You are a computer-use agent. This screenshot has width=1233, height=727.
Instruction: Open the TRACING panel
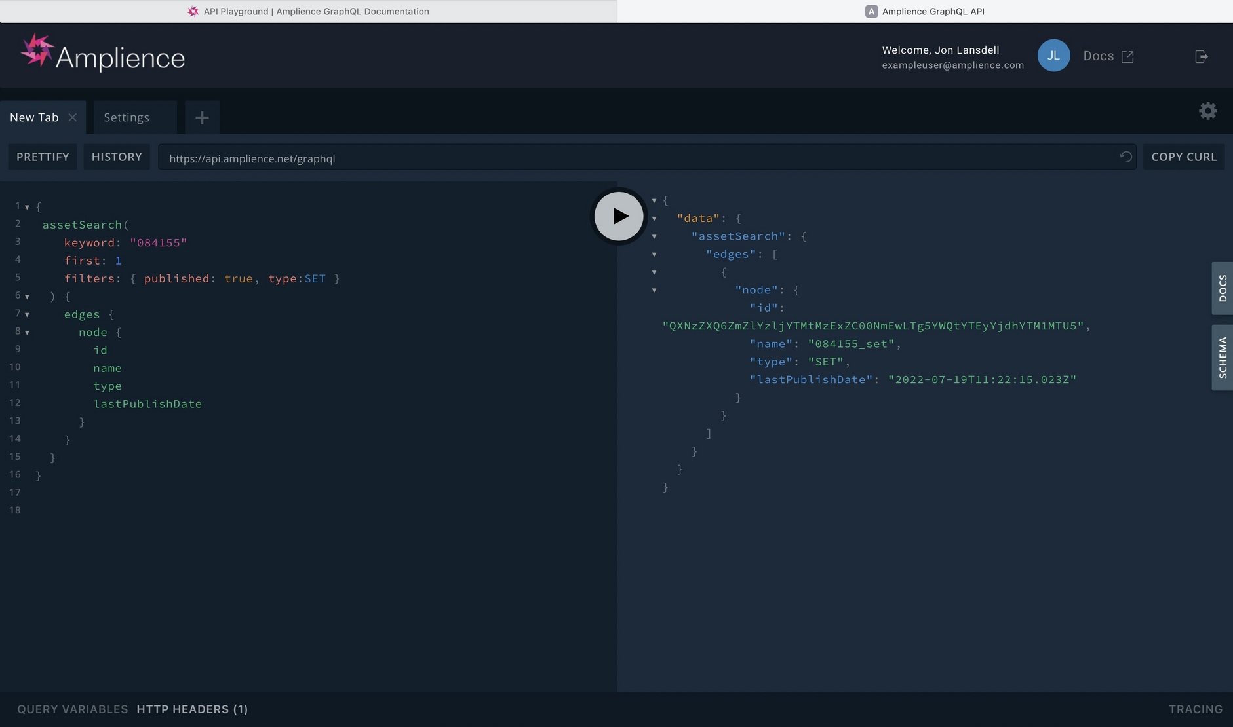coord(1196,709)
